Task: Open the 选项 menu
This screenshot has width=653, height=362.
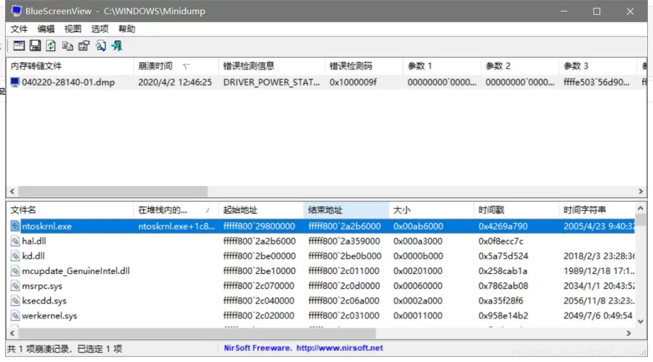Action: click(x=100, y=29)
